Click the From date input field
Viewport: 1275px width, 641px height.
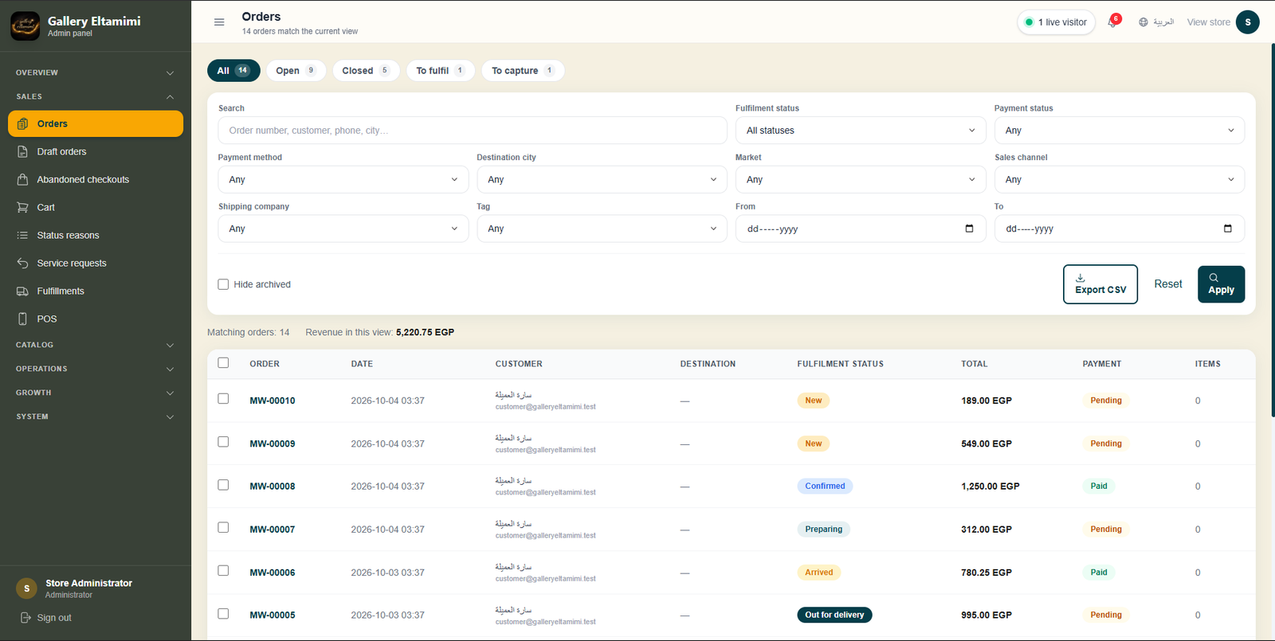click(861, 229)
